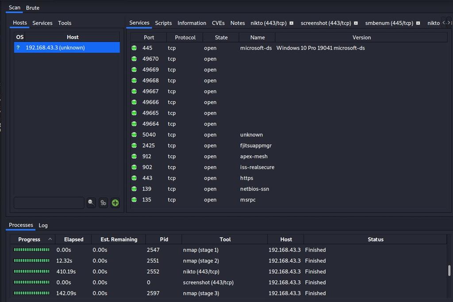Open settings via the gears icon

(x=103, y=203)
